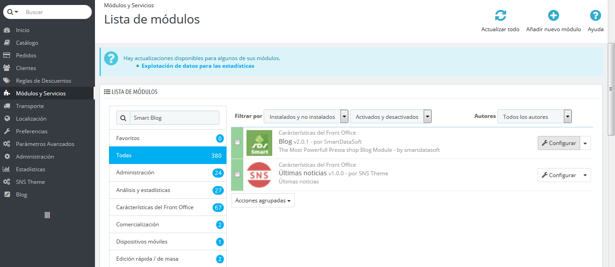Image resolution: width=615 pixels, height=267 pixels.
Task: Tick the checkbox for the Blog module
Action: [x=237, y=142]
